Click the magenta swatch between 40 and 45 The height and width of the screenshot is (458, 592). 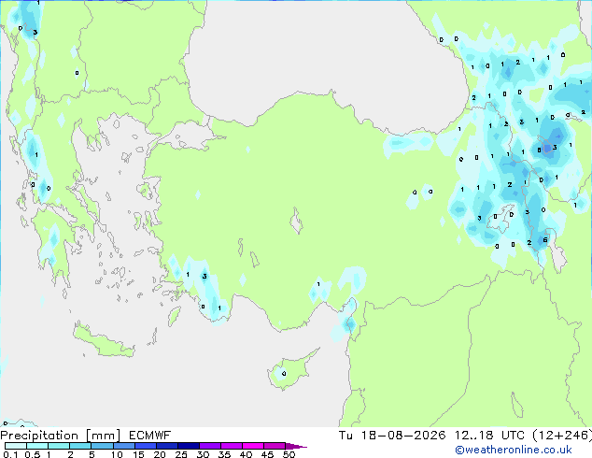coord(253,446)
